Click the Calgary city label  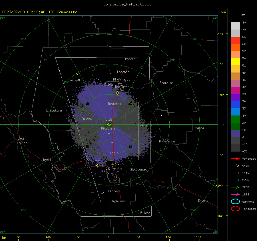click(x=111, y=168)
